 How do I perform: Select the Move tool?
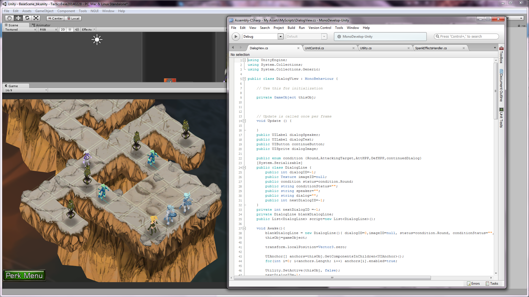[x=18, y=18]
